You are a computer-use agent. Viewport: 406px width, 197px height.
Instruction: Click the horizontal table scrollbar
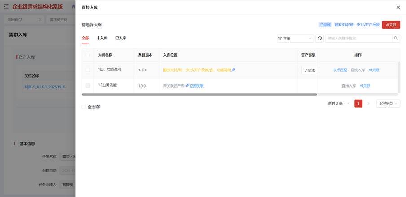click(199, 95)
